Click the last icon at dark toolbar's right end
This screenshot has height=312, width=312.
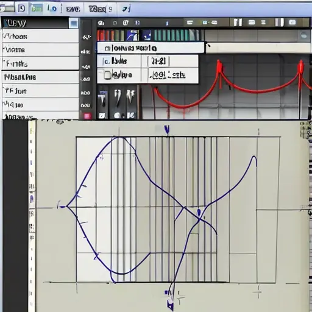(x=292, y=22)
